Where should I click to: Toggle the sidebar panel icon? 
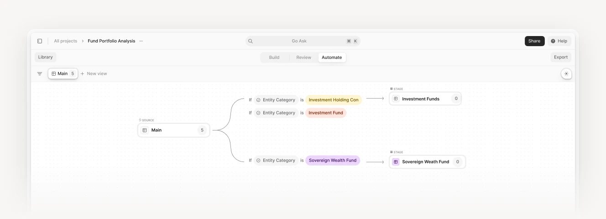tap(40, 41)
